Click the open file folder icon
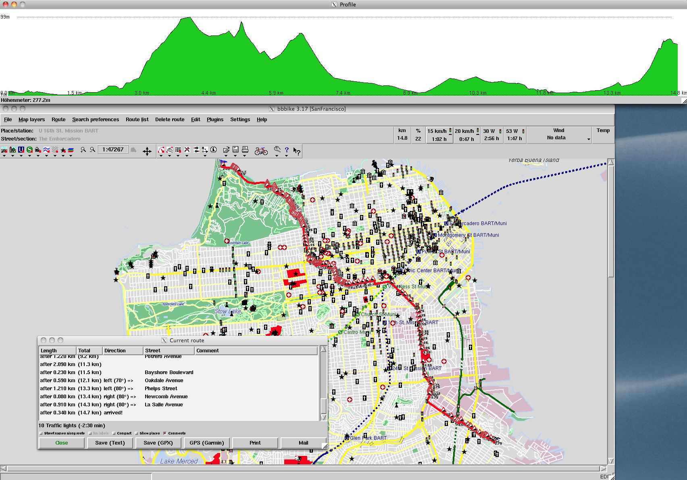Screen dimensions: 687x480 pos(226,149)
